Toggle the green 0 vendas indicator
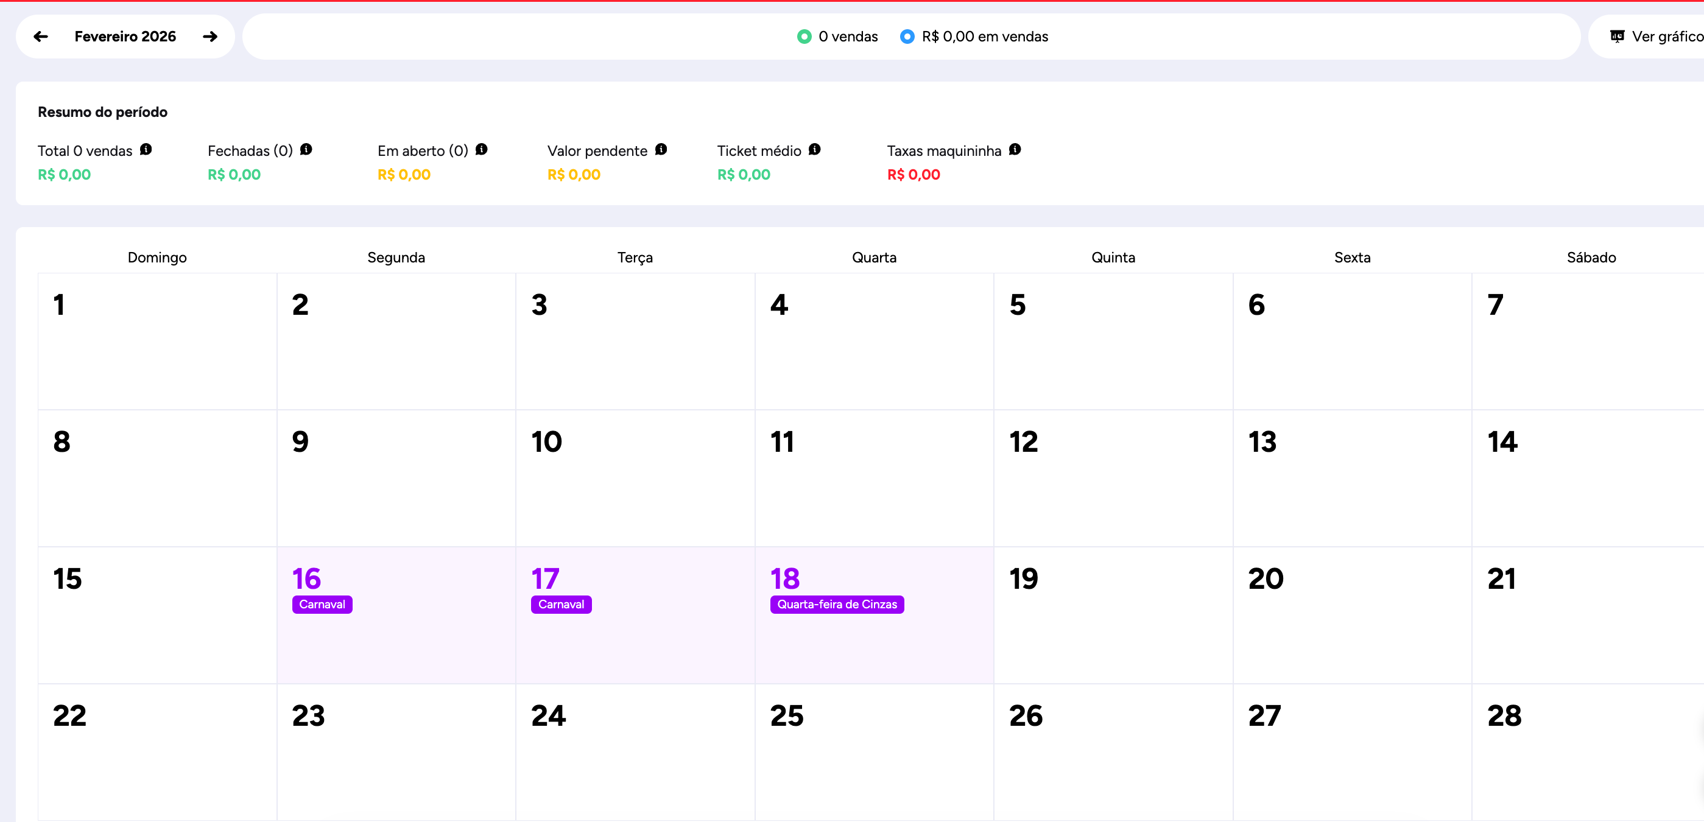Viewport: 1704px width, 822px height. tap(804, 37)
